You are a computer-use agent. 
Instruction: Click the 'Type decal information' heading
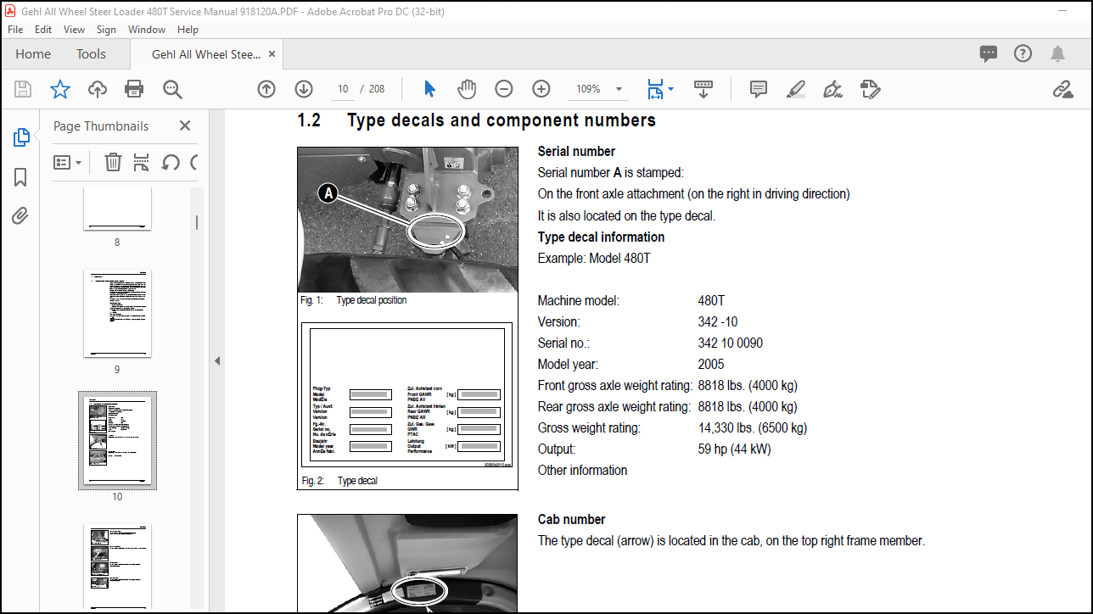(601, 237)
